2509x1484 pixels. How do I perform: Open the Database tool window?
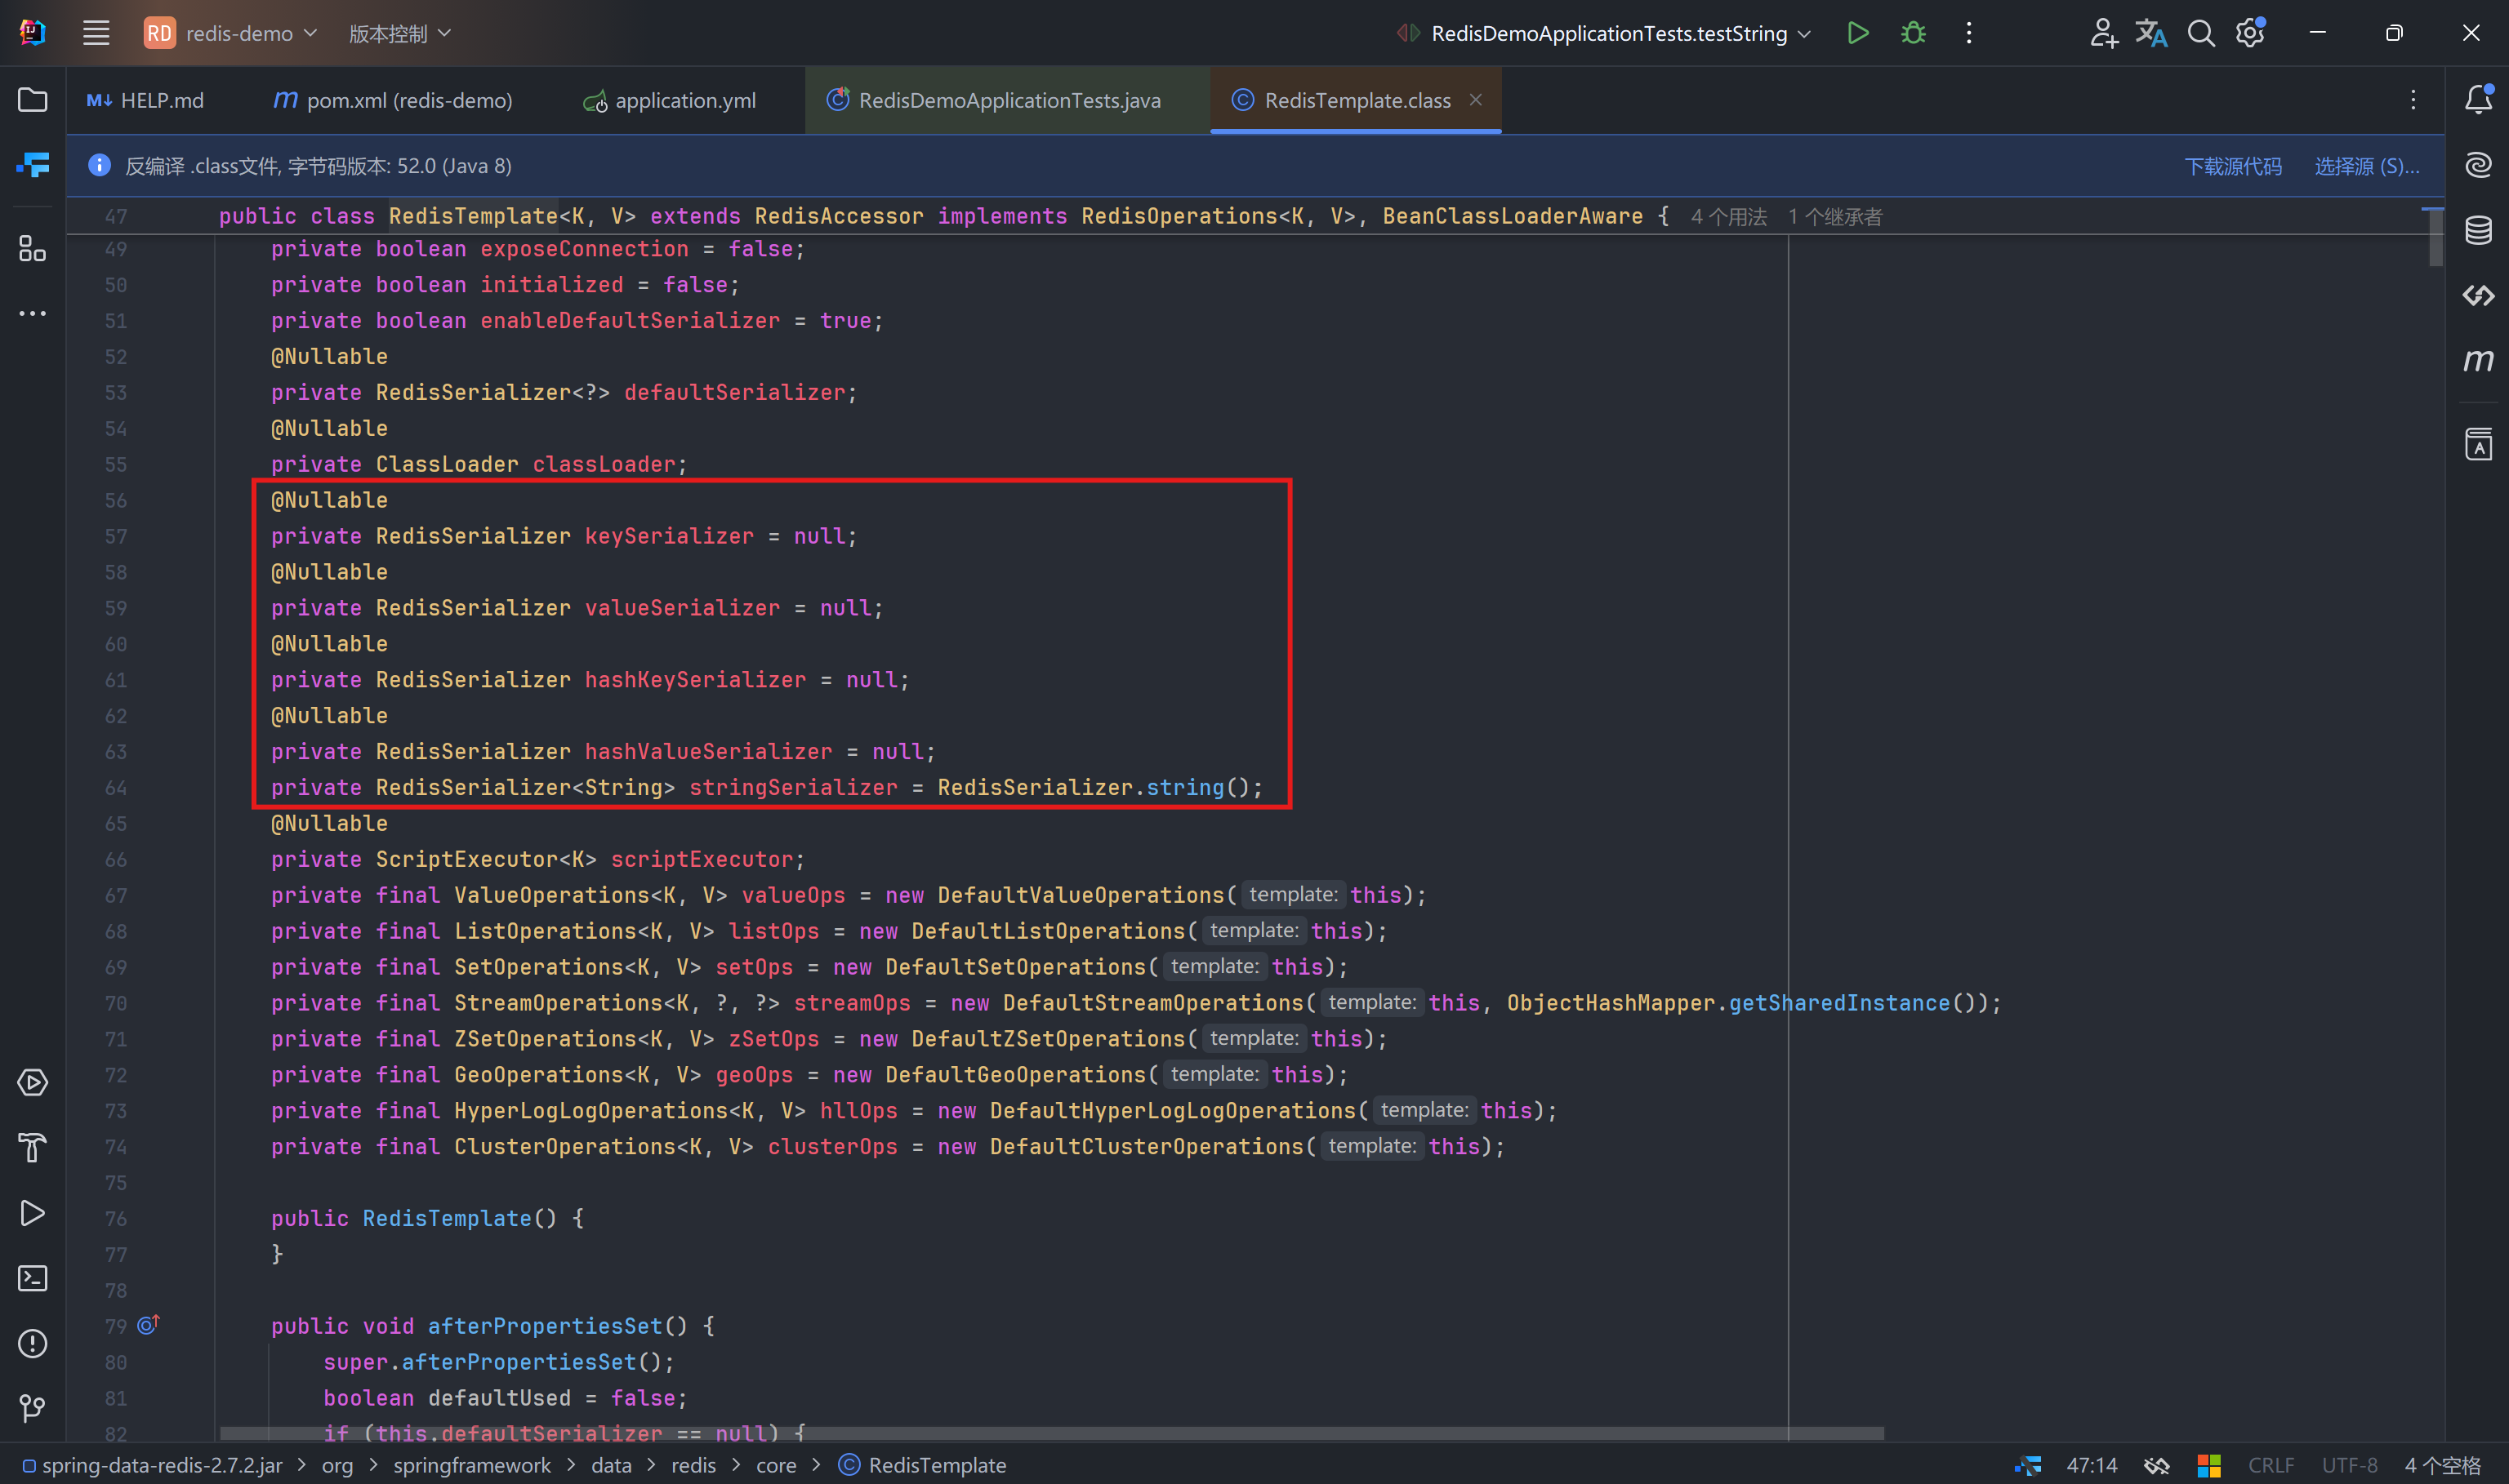[x=2478, y=230]
